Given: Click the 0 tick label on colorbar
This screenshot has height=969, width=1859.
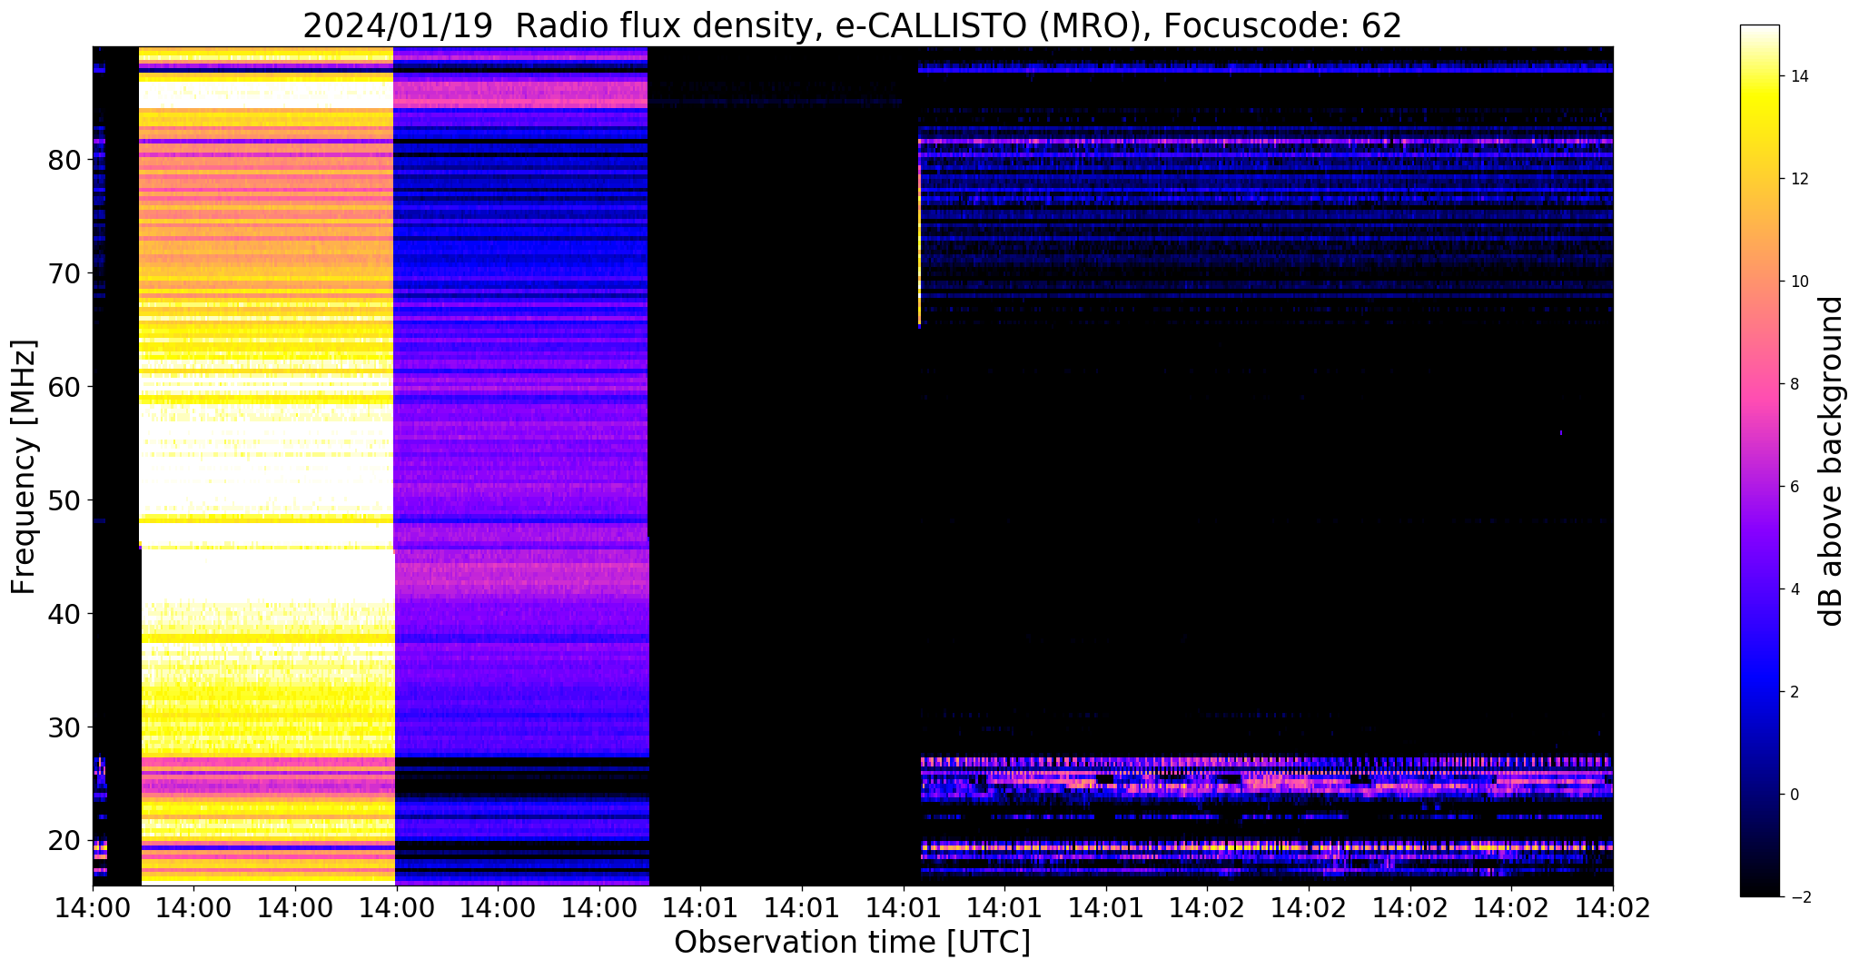Looking at the screenshot, I should click(1794, 796).
